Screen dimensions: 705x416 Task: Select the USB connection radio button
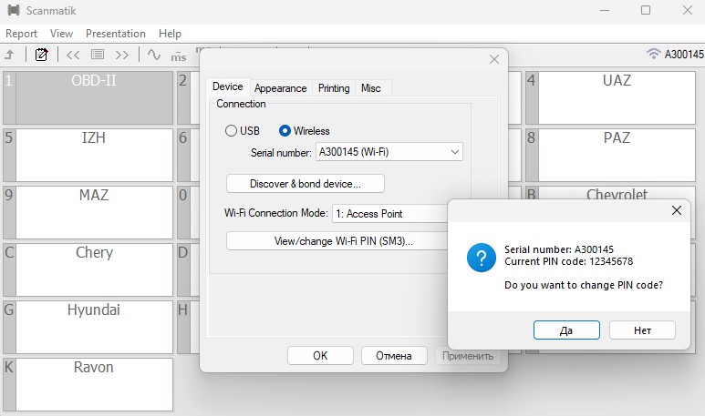[x=232, y=131]
